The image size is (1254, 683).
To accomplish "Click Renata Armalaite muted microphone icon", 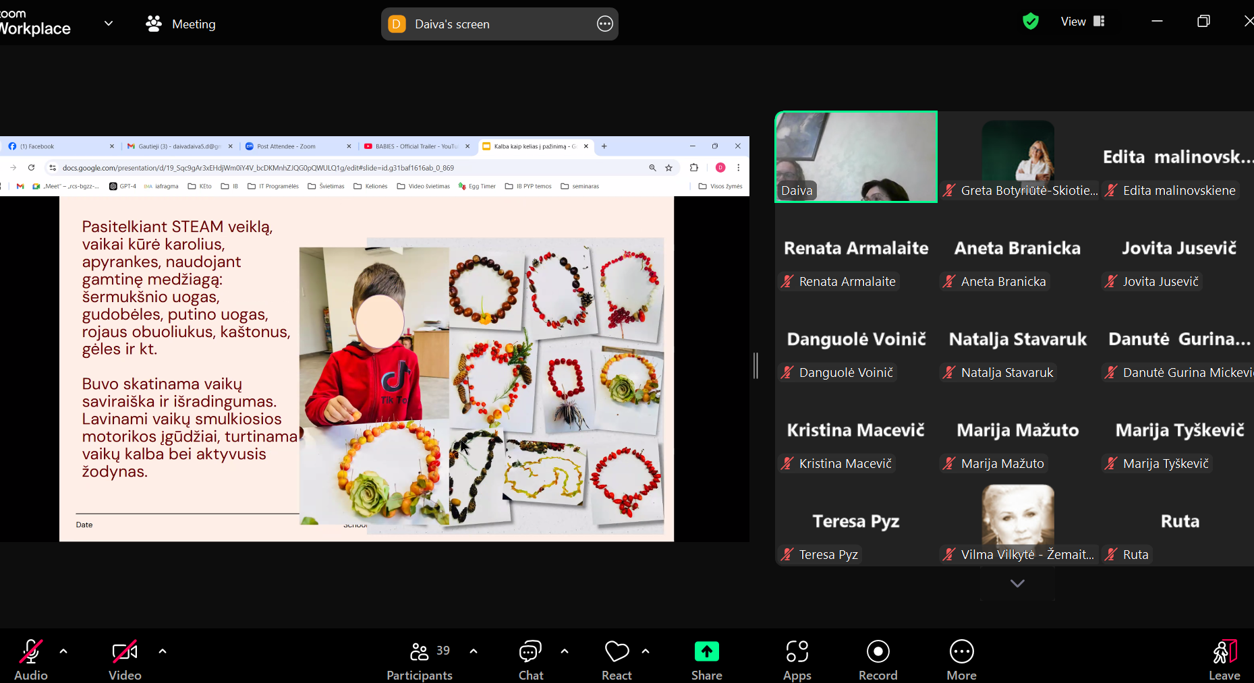I will [787, 282].
